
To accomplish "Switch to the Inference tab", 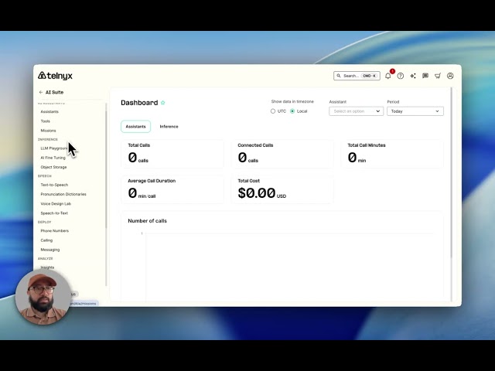I will click(169, 127).
